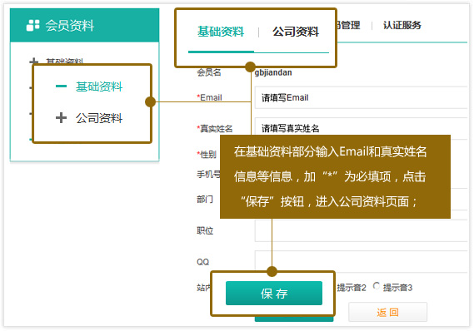Click the green 保存 button
Image resolution: width=474 pixels, height=331 pixels.
[x=274, y=294]
